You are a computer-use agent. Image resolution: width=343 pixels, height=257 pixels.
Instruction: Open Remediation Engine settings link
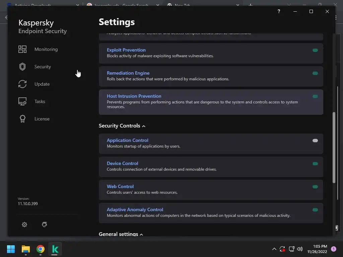(128, 73)
